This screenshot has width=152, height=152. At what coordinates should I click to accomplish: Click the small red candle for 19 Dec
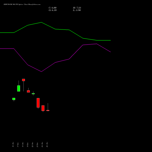pos(28,91)
